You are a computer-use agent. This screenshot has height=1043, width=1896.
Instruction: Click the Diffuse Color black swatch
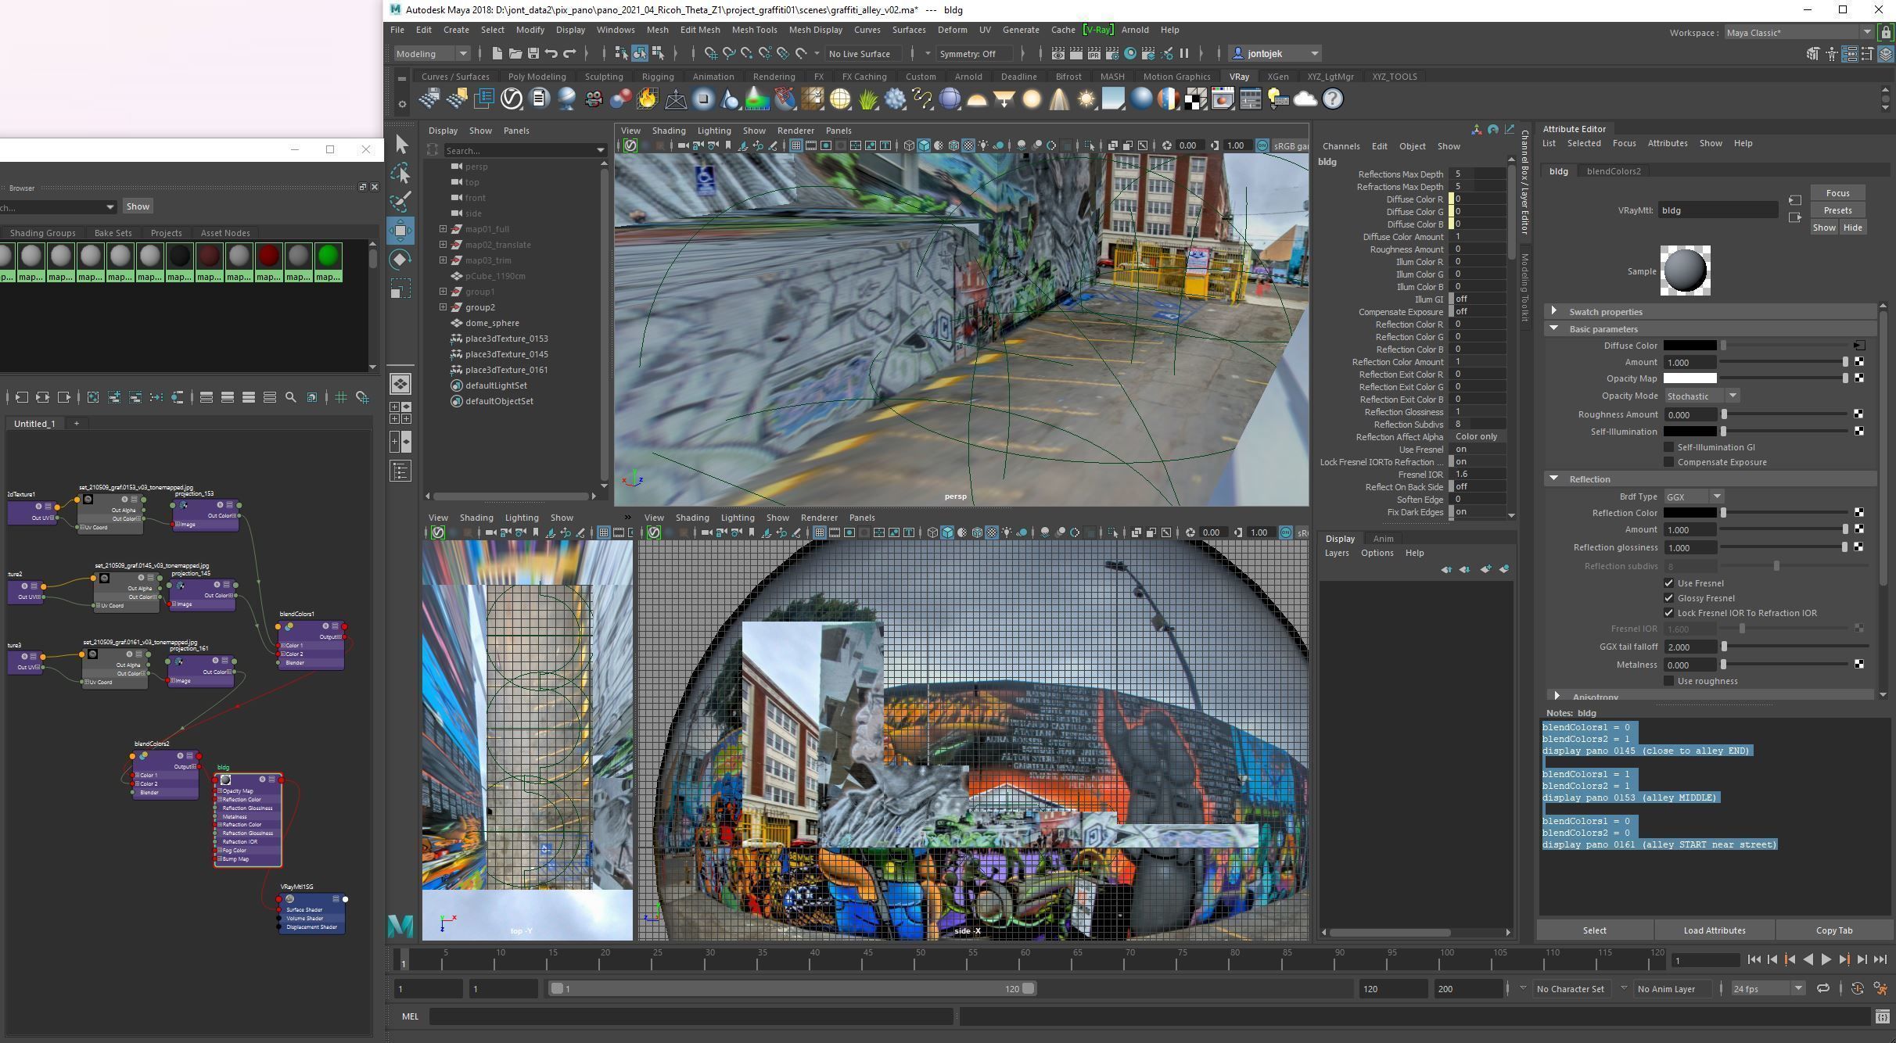pyautogui.click(x=1690, y=346)
